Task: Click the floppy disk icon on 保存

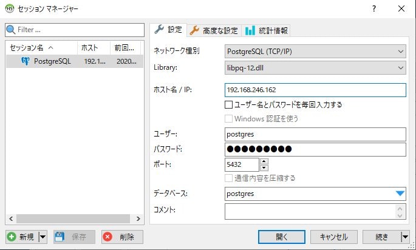Action: (x=60, y=237)
